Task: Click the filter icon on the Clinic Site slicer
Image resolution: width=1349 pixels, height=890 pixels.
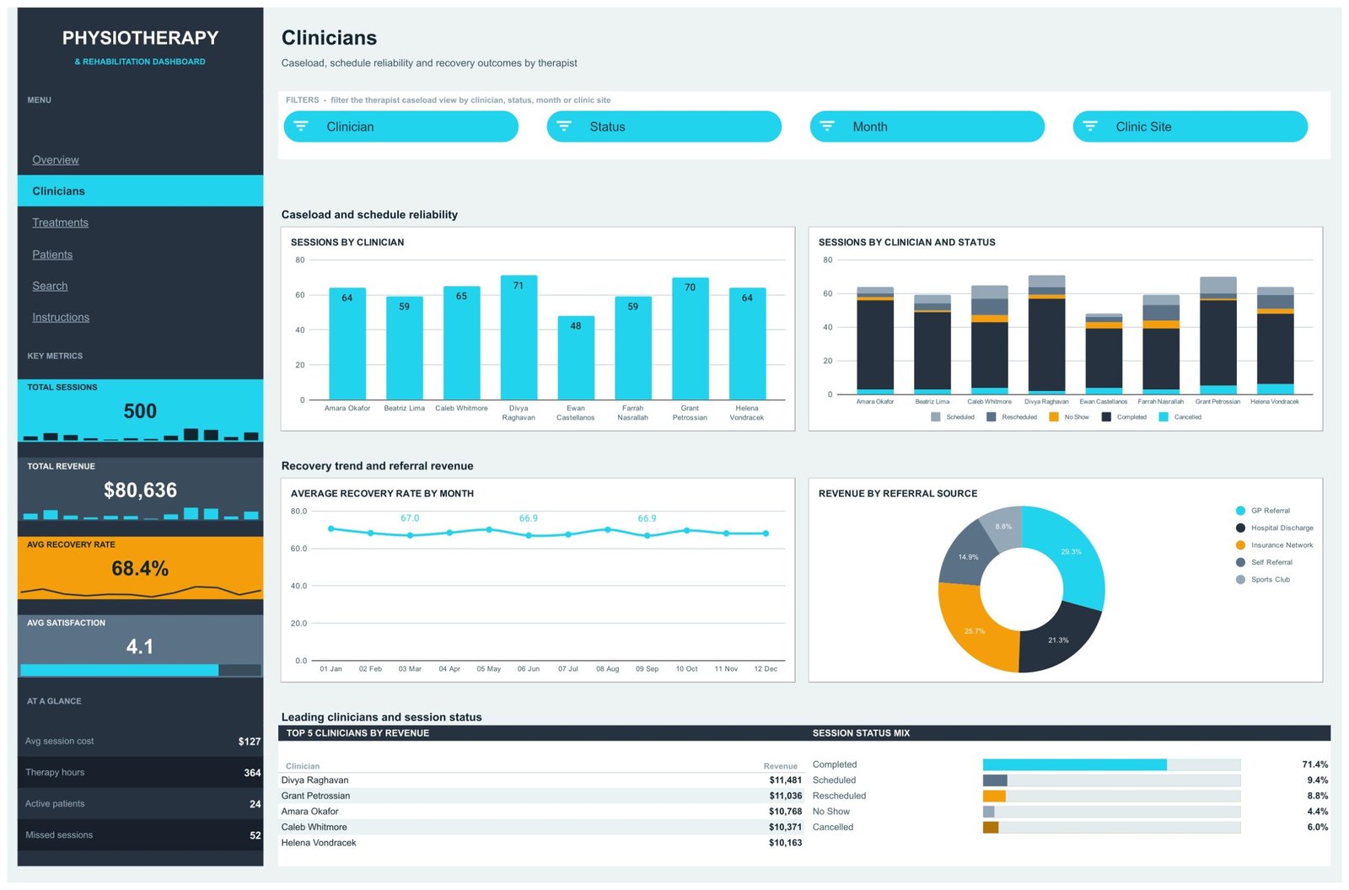Action: 1090,126
